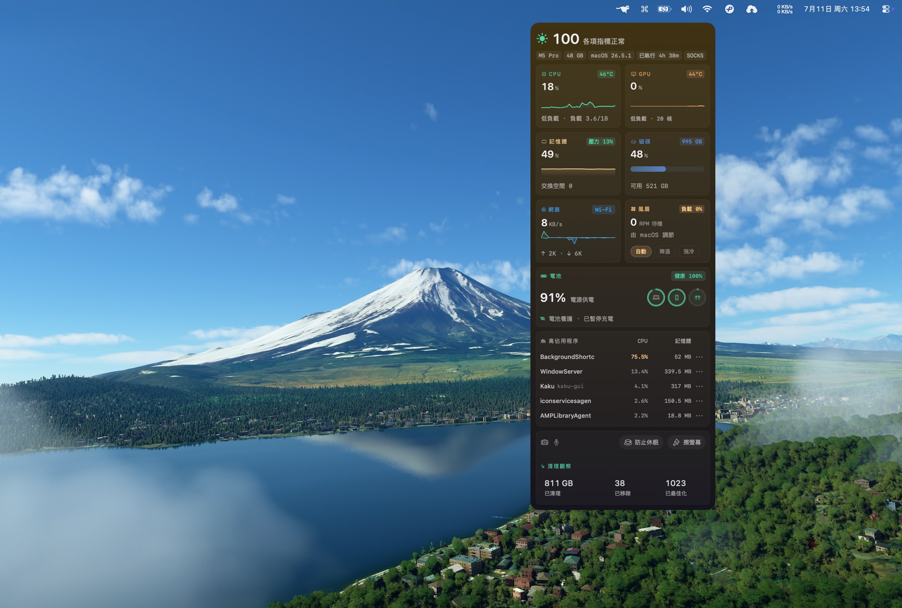This screenshot has height=608, width=902.
Task: Click the macOS 26.5.1 tag
Action: 611,56
